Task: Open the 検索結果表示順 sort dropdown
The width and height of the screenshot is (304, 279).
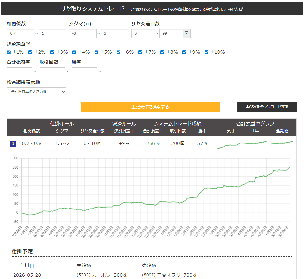Action: point(37,92)
